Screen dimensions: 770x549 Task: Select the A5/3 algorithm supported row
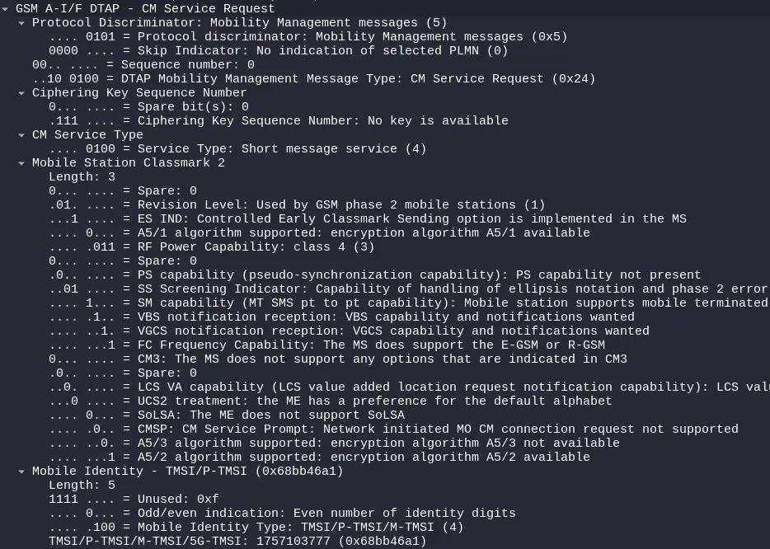(334, 443)
